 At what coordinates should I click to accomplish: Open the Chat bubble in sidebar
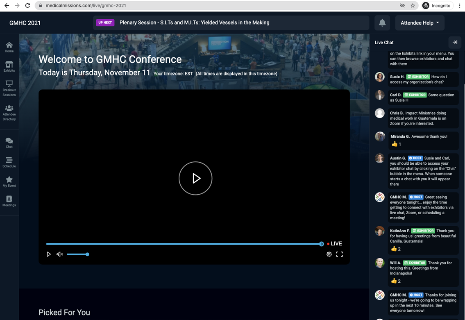(x=9, y=143)
